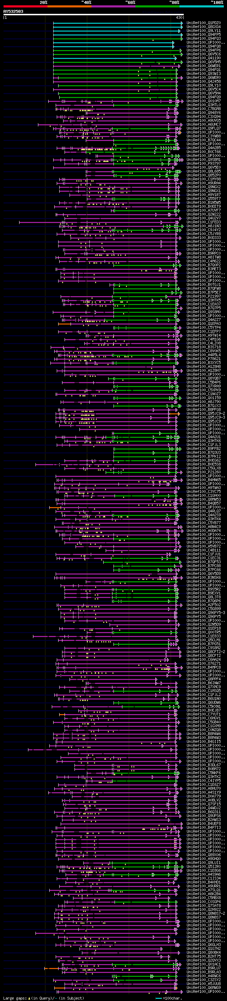Select the UniRef100_Q89X06 label
The height and width of the screenshot is (1001, 227).
pos(204,855)
